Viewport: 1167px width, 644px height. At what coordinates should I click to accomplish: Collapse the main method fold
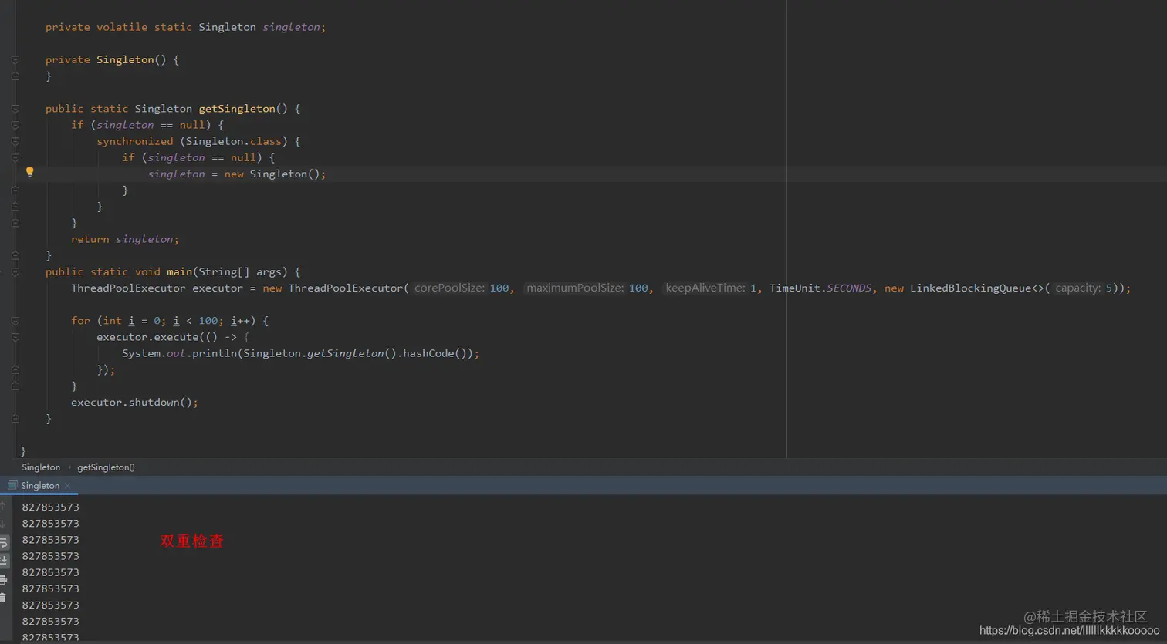(x=15, y=271)
